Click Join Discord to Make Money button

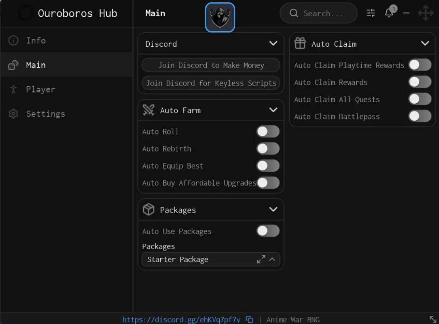tap(211, 65)
